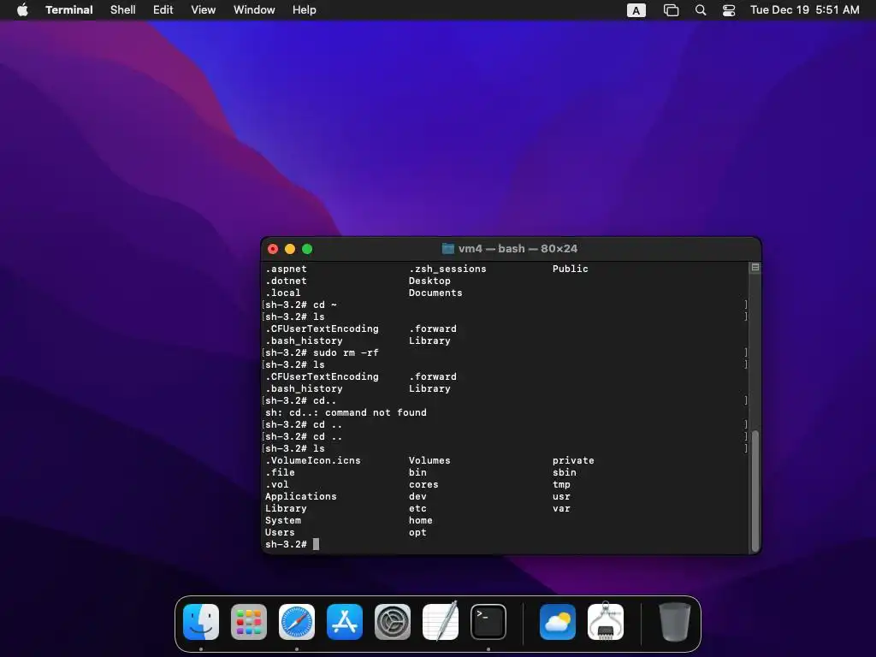This screenshot has width=876, height=657.
Task: Open the Help menu
Action: click(305, 10)
